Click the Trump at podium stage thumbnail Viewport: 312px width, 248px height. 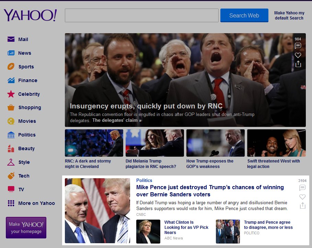click(x=94, y=143)
